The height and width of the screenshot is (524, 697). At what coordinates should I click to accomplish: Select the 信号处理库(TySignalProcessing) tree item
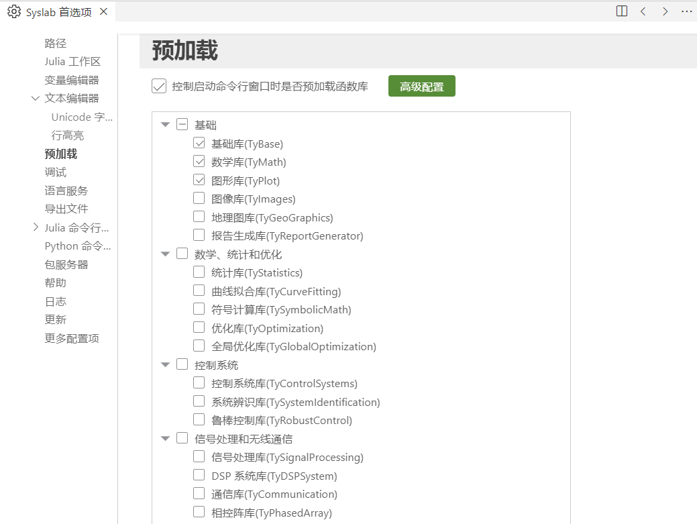pos(287,457)
